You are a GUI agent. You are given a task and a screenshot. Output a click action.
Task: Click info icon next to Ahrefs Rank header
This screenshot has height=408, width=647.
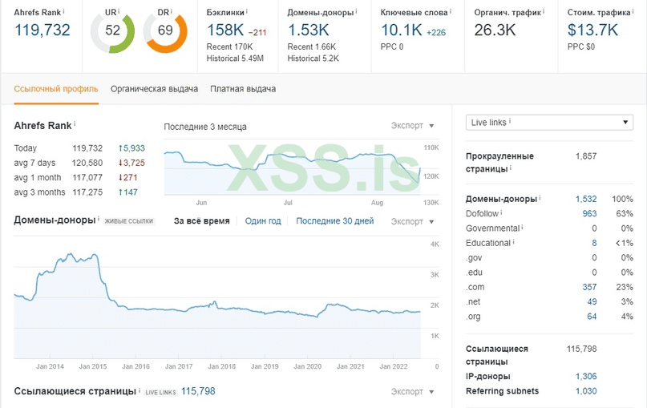[x=64, y=12]
